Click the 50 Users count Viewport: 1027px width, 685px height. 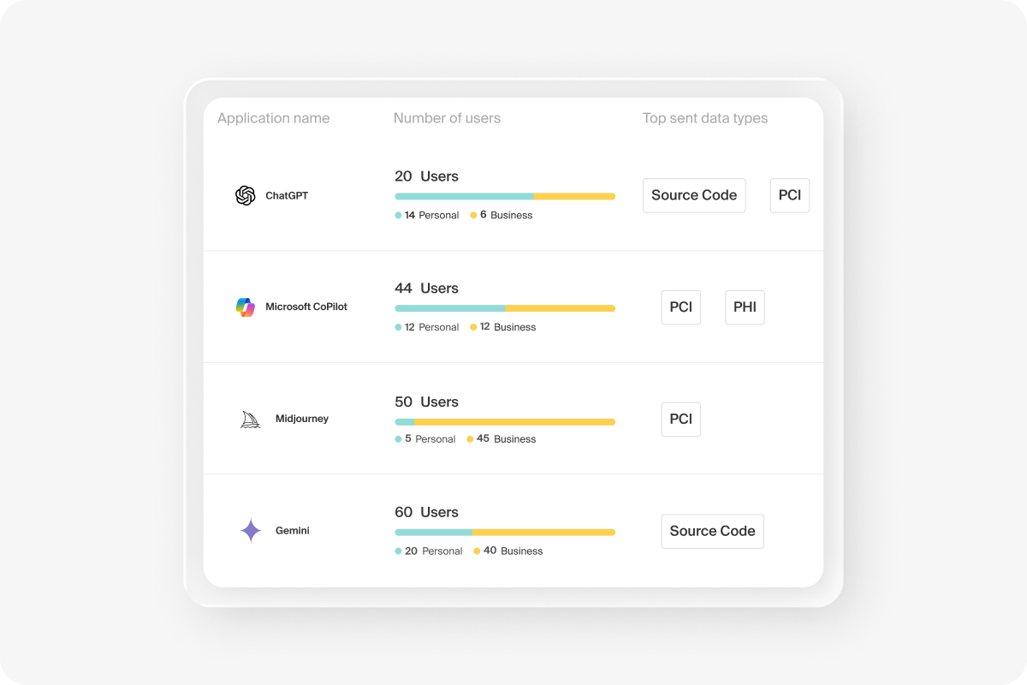(426, 402)
